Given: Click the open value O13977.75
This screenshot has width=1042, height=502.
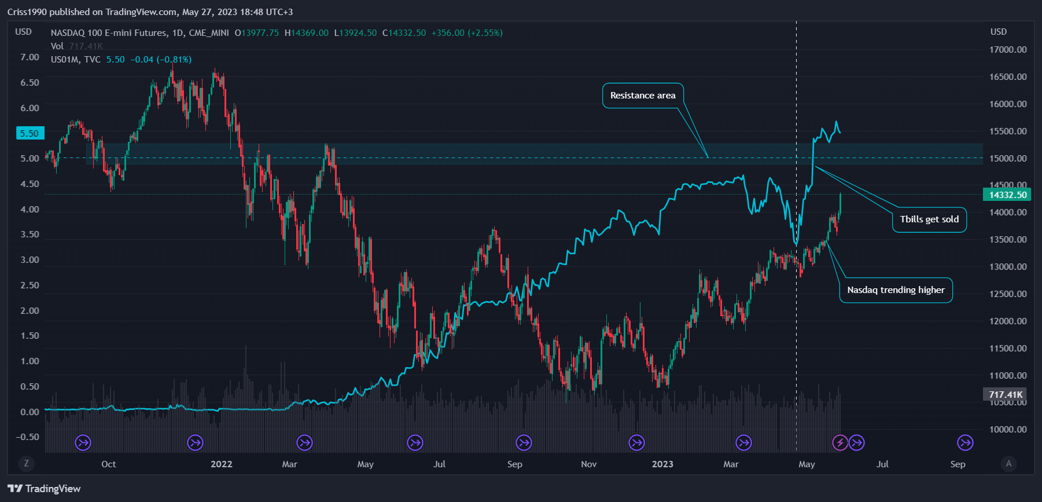Looking at the screenshot, I should pyautogui.click(x=256, y=33).
